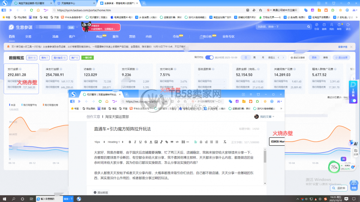Click the blue AI badge above the CPU widget
360x202 pixels.
click(x=343, y=159)
